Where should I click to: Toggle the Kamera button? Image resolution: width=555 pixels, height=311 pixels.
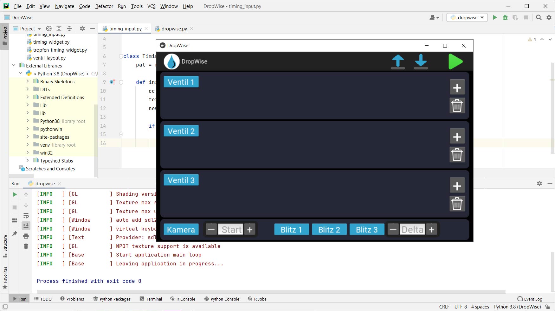[x=181, y=230]
